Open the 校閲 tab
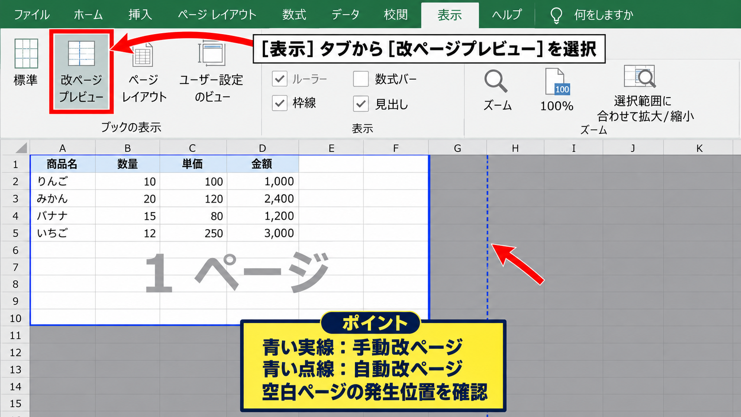This screenshot has width=741, height=417. point(396,15)
